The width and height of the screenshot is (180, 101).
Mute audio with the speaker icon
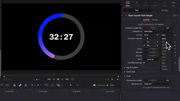(x=94, y=85)
